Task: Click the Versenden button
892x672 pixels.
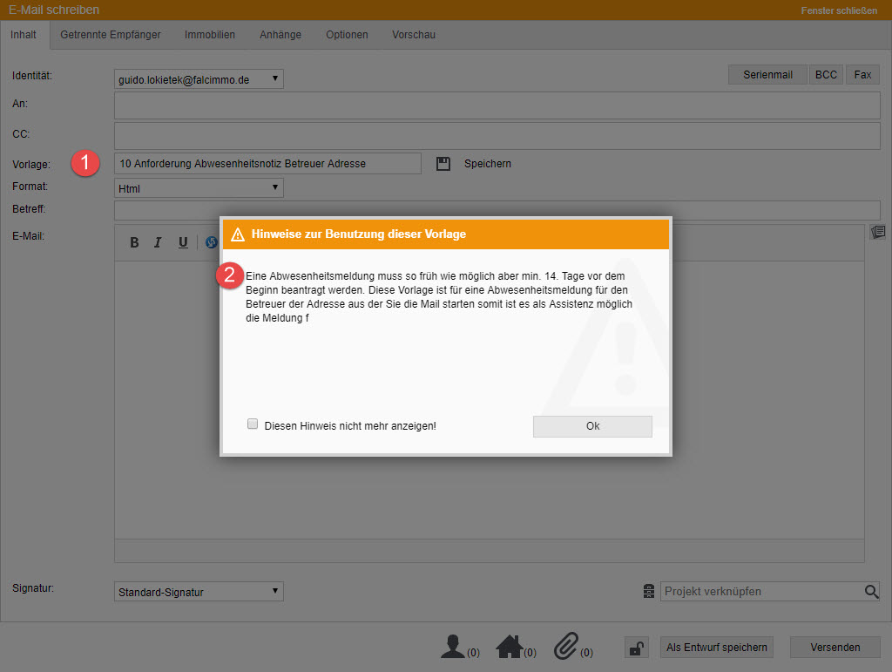Action: tap(835, 647)
